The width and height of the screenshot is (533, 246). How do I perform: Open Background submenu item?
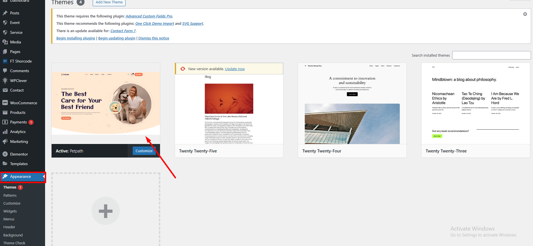pyautogui.click(x=13, y=235)
